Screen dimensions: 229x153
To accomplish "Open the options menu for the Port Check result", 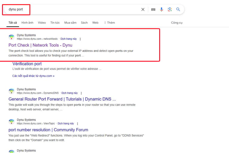I will 80,39.
